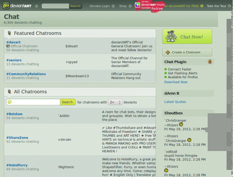
Task: Click "stupid horse thingies" shout text
Action: pos(181,155)
